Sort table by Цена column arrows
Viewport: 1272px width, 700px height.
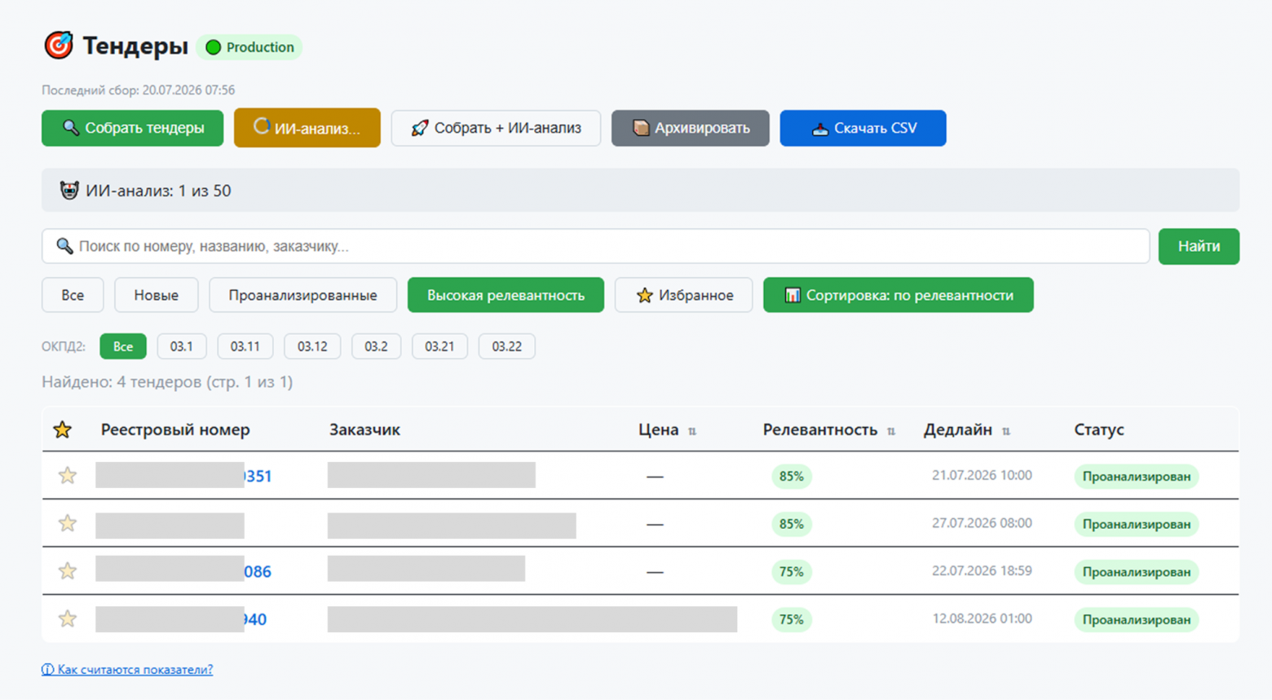[x=692, y=431]
